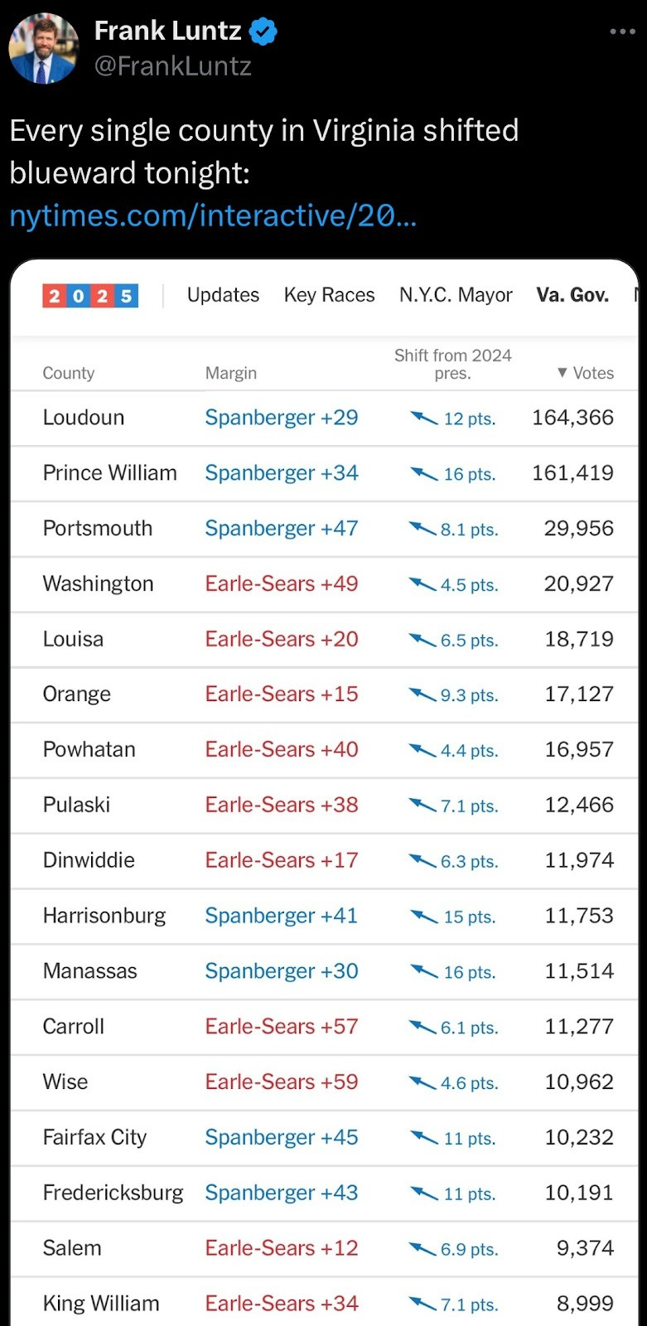647x1326 pixels.
Task: Click the @FrankLuntz handle
Action: click(173, 66)
